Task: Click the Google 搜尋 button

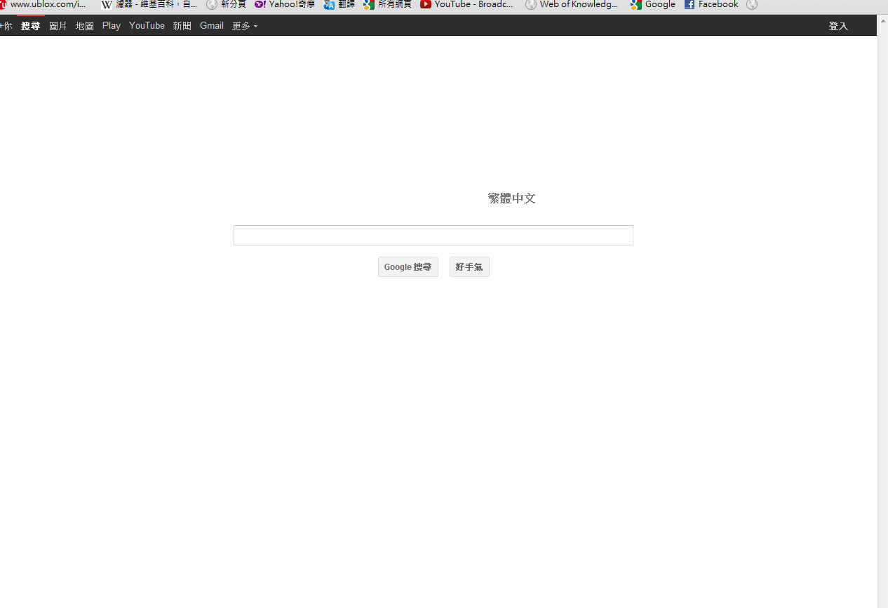Action: click(x=408, y=266)
